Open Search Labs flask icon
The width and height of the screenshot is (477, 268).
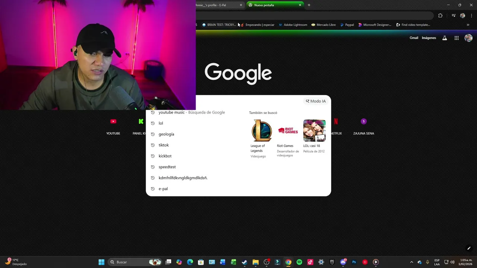tap(445, 38)
